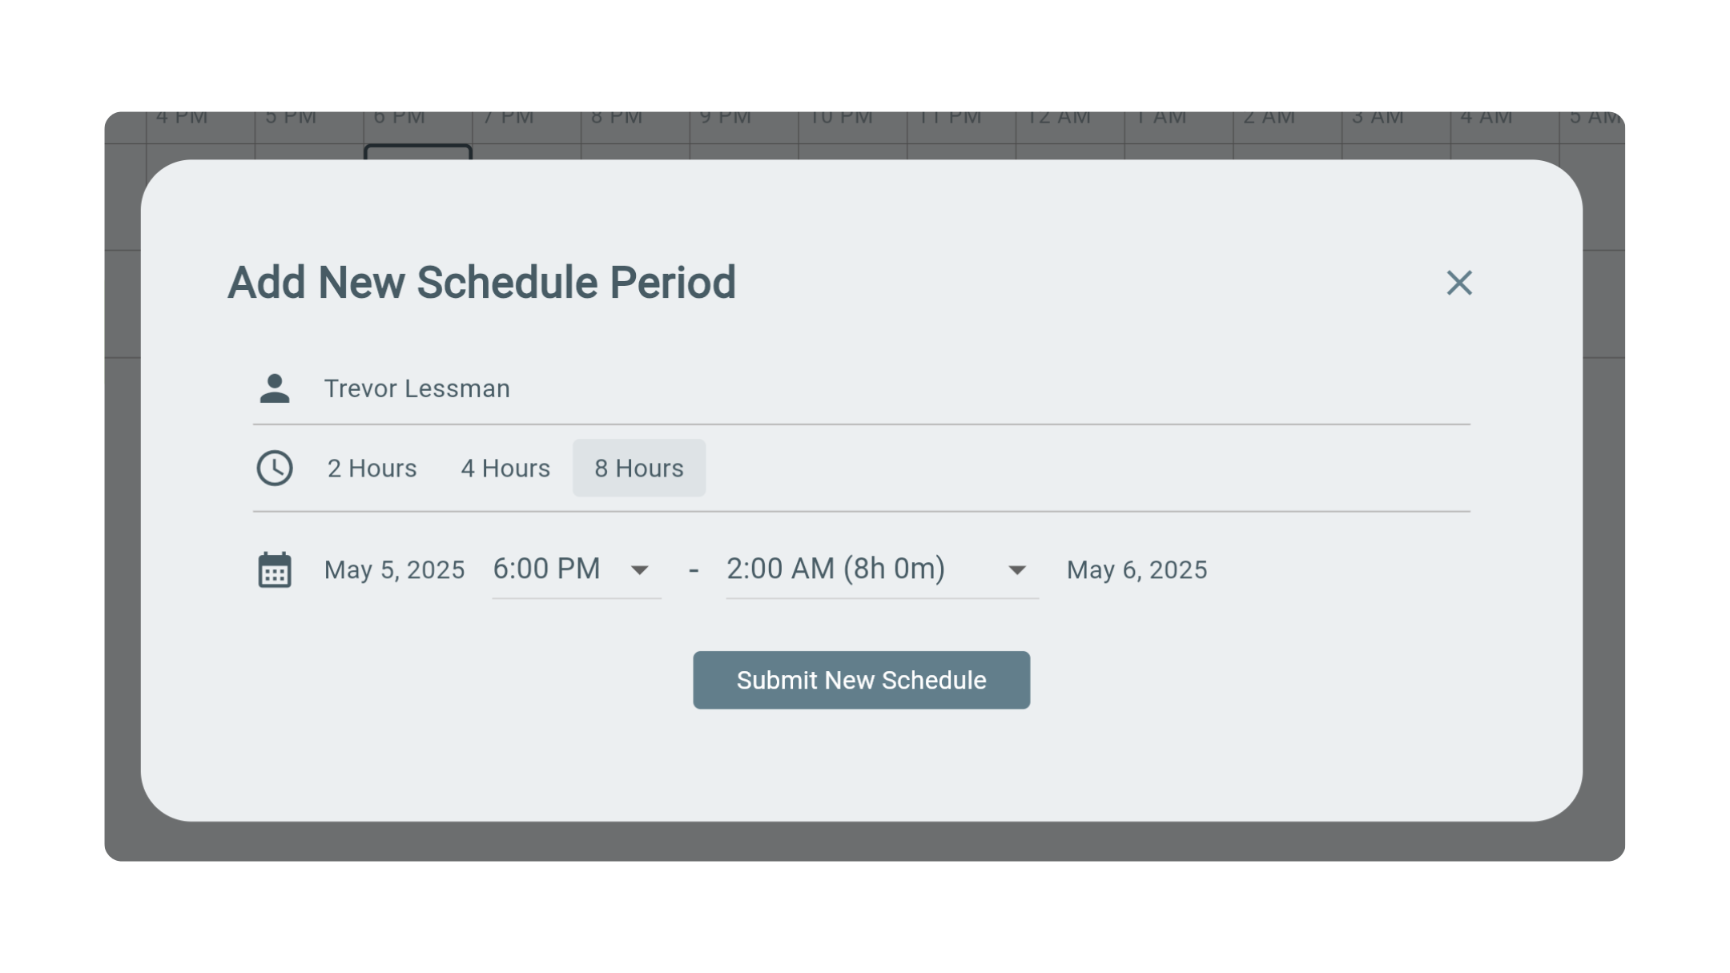Image resolution: width=1730 pixels, height=973 pixels.
Task: Click the clock icon in duration row
Action: 275,468
